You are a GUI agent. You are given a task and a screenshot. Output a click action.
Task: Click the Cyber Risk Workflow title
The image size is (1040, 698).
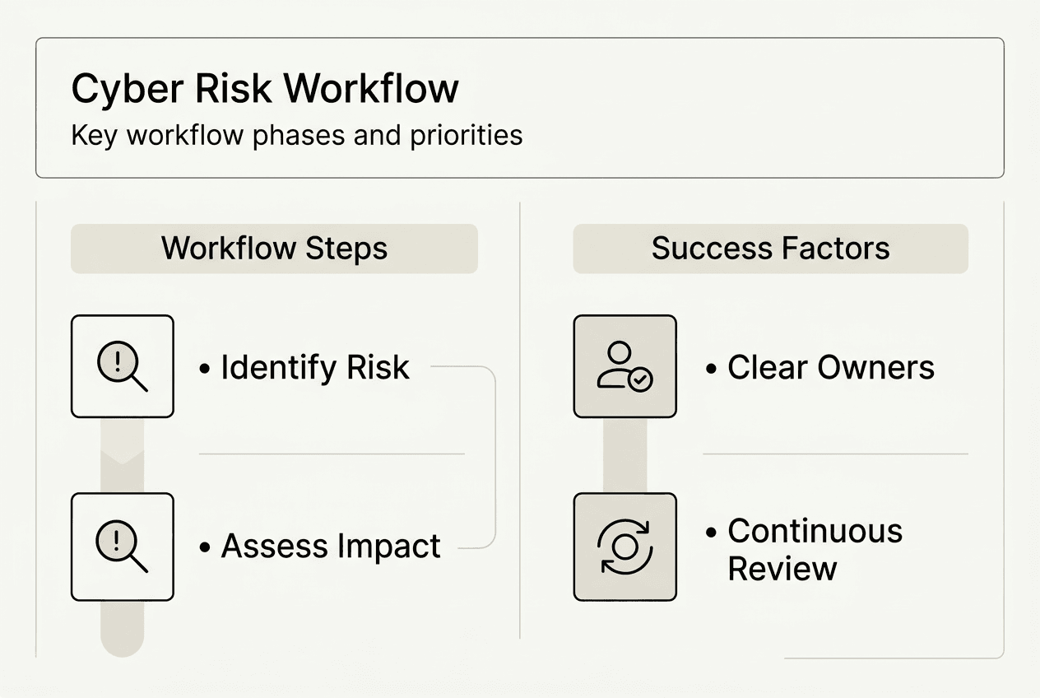(x=265, y=89)
